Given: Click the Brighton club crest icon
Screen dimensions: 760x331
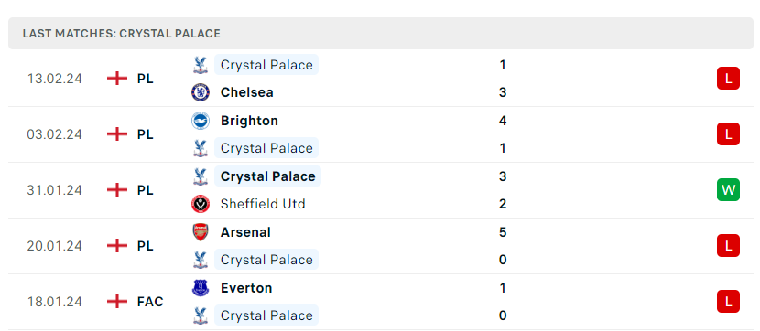Looking at the screenshot, I should pos(201,121).
